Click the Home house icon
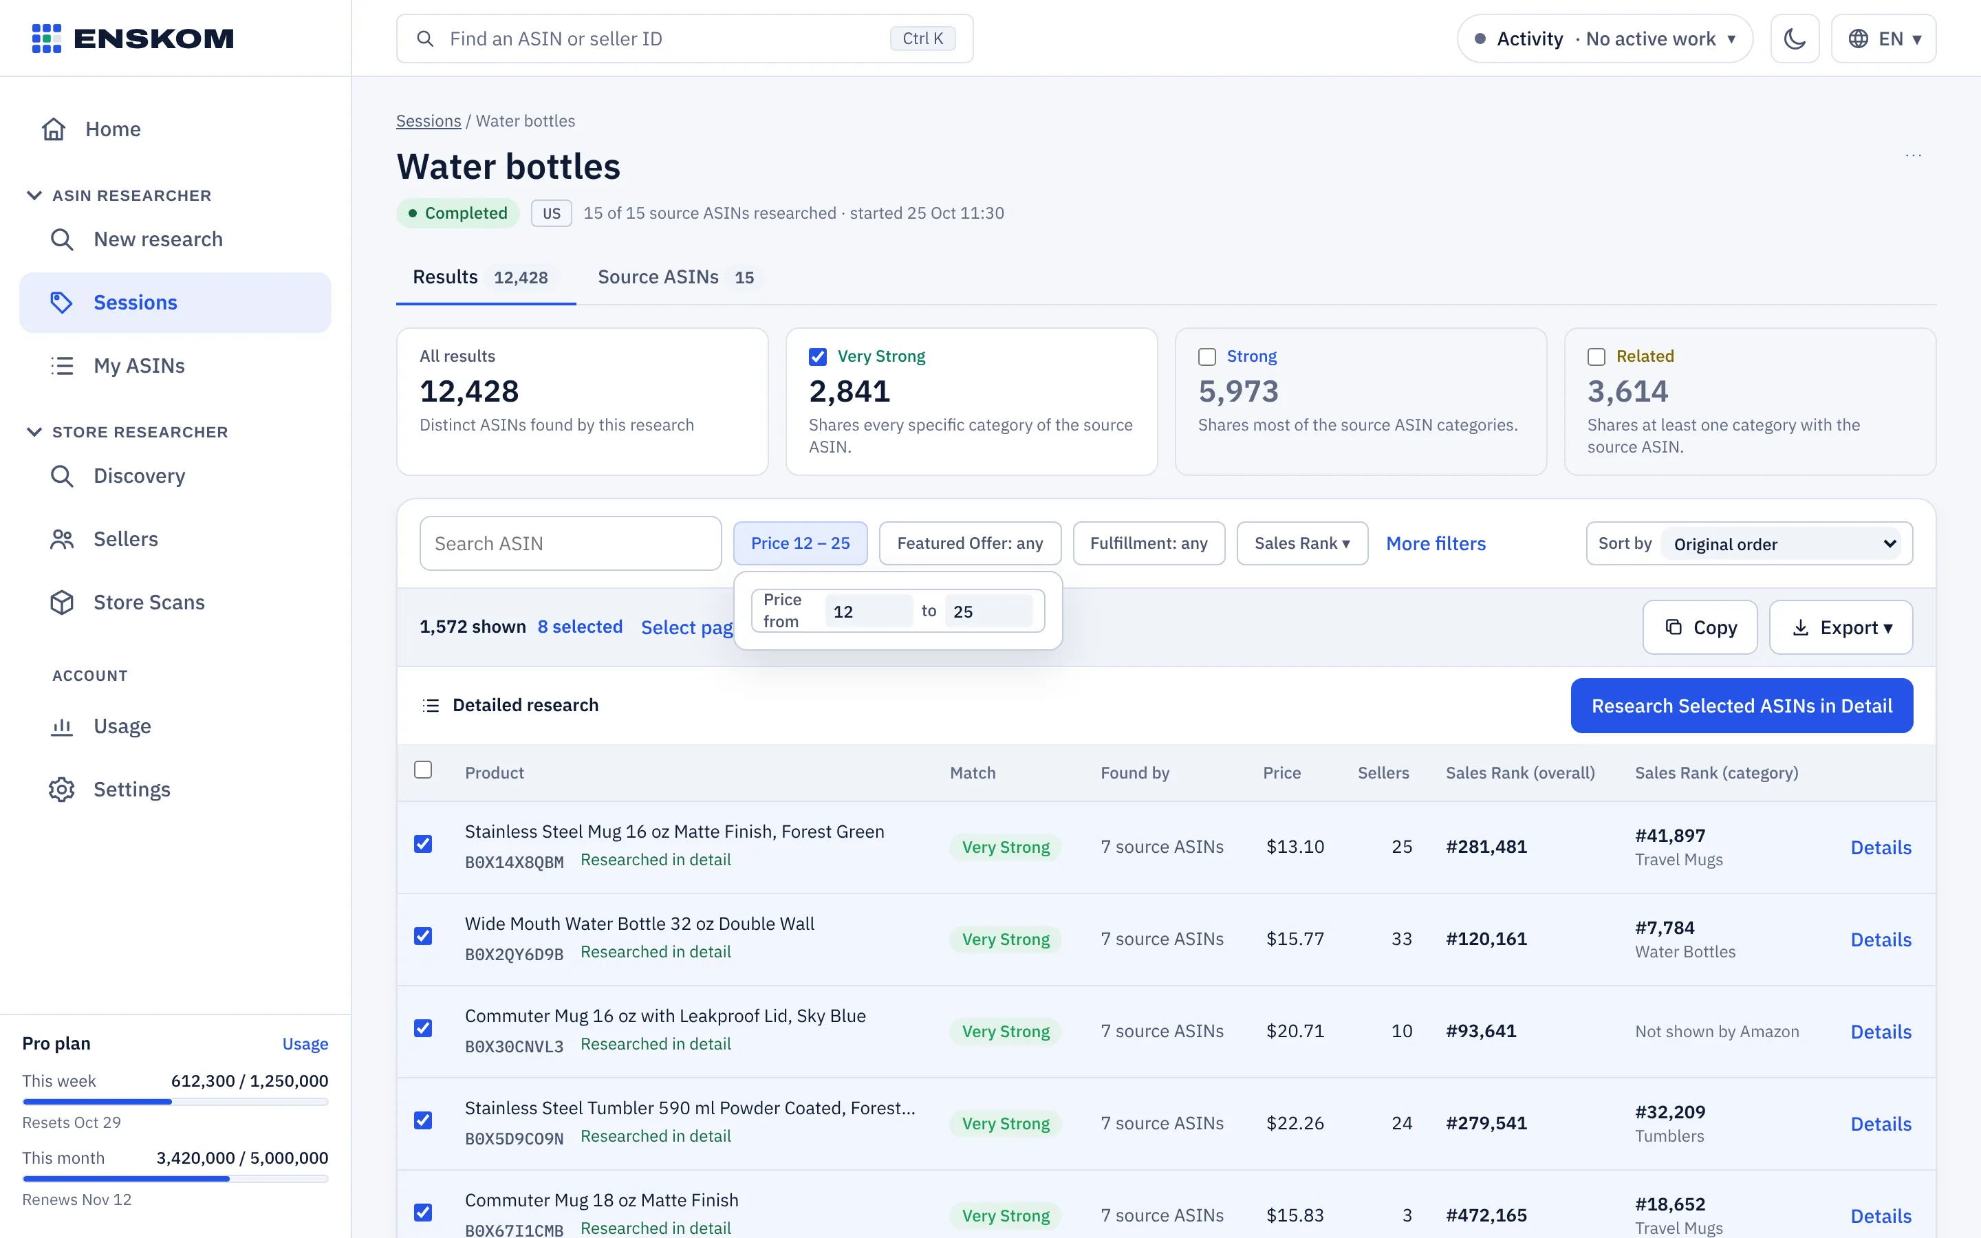The height and width of the screenshot is (1238, 1981). (54, 129)
